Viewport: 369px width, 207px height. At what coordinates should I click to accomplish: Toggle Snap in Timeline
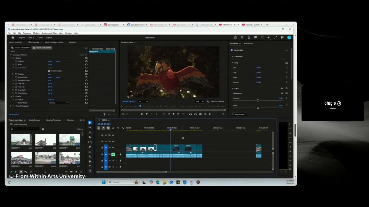point(103,128)
